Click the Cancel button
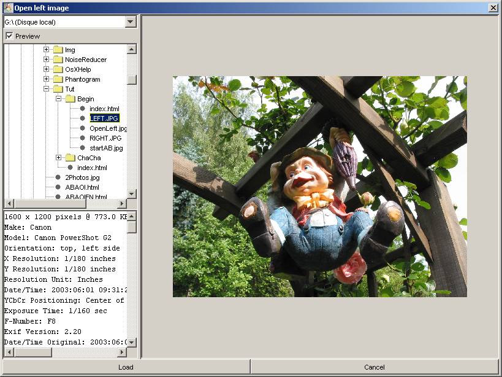 [x=375, y=367]
